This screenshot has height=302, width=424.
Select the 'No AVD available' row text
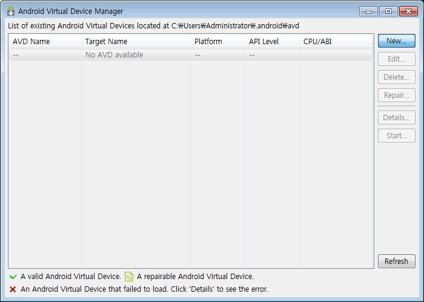pos(114,55)
